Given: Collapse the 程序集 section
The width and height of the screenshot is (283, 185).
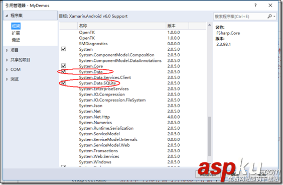Looking at the screenshot, I should [7, 16].
